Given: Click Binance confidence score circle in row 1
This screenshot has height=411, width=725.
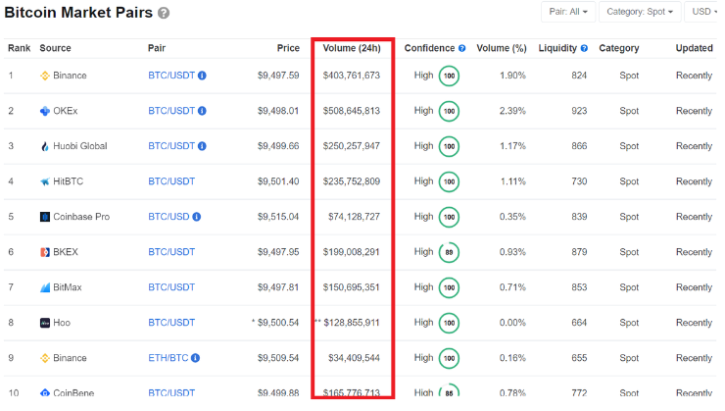Looking at the screenshot, I should [449, 76].
